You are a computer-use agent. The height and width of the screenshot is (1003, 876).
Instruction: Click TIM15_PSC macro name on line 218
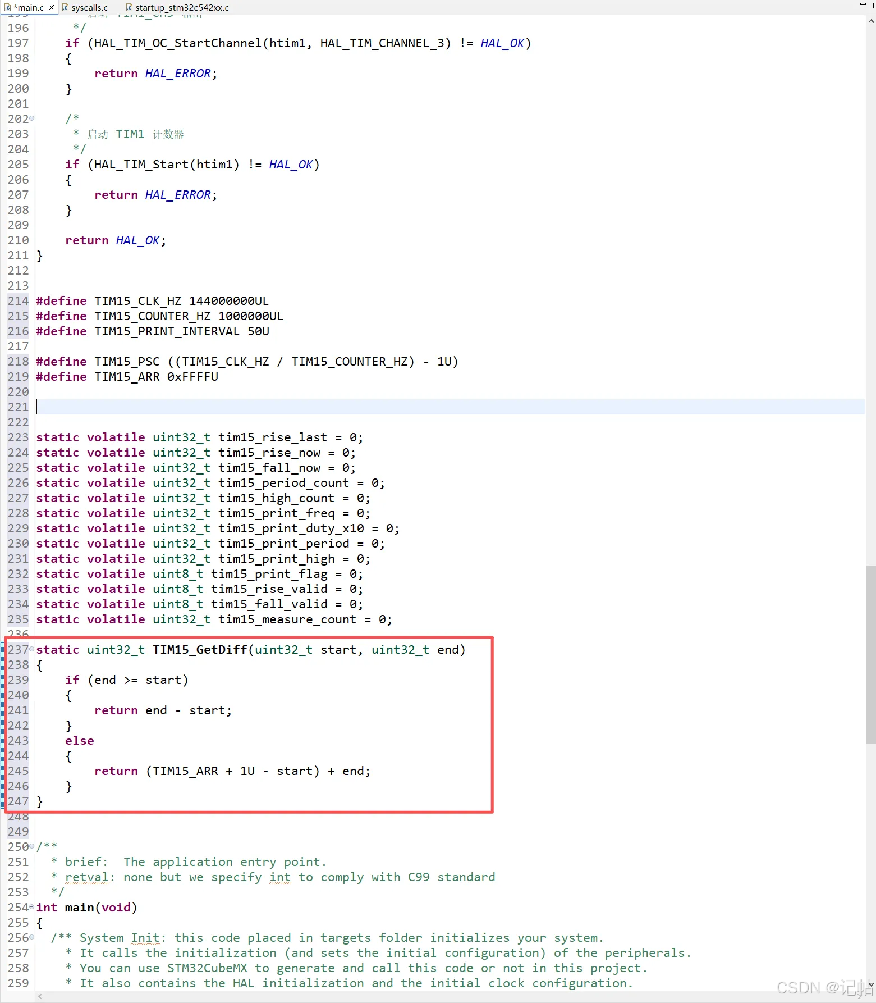point(127,362)
